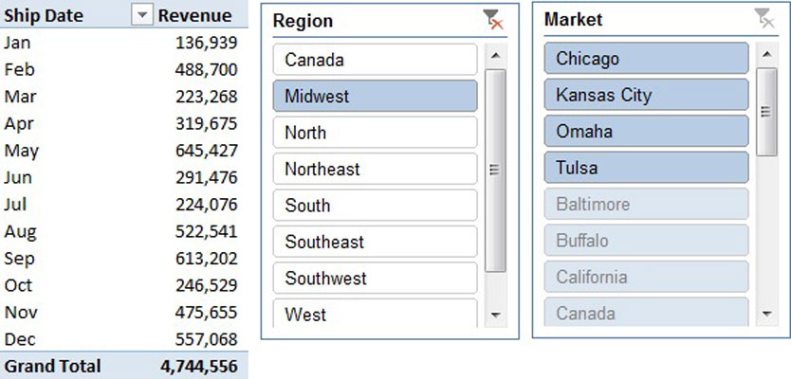This screenshot has width=791, height=379.
Task: Select Northeast in the Region slicer
Action: (375, 170)
